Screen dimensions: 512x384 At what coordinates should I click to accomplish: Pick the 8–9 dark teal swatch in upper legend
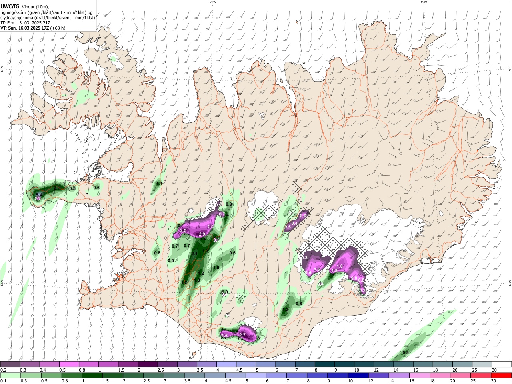(x=324, y=364)
